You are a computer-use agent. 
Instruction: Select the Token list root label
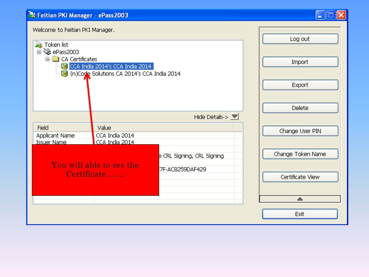point(56,45)
